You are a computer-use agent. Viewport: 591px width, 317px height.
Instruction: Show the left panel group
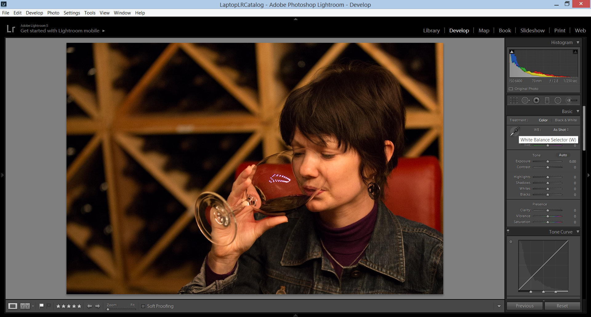(2, 175)
